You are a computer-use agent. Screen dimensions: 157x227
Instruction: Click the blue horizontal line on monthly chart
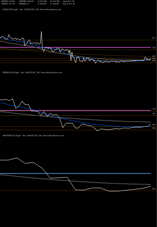pyautogui.click(x=75, y=173)
